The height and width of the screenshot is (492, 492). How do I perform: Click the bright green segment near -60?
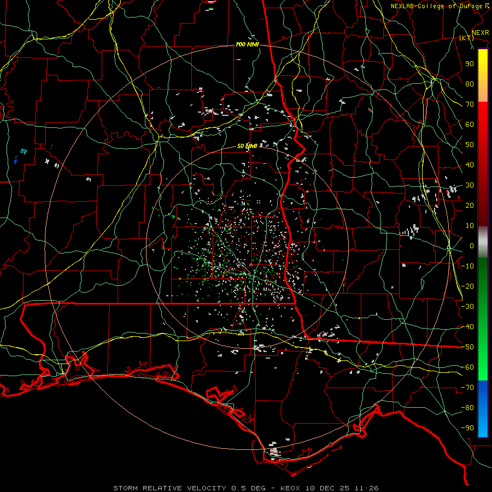[x=483, y=368]
